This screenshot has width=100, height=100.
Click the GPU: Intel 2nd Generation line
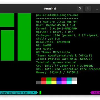point(68,69)
